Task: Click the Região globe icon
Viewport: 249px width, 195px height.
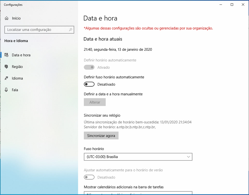Action: pyautogui.click(x=7, y=67)
